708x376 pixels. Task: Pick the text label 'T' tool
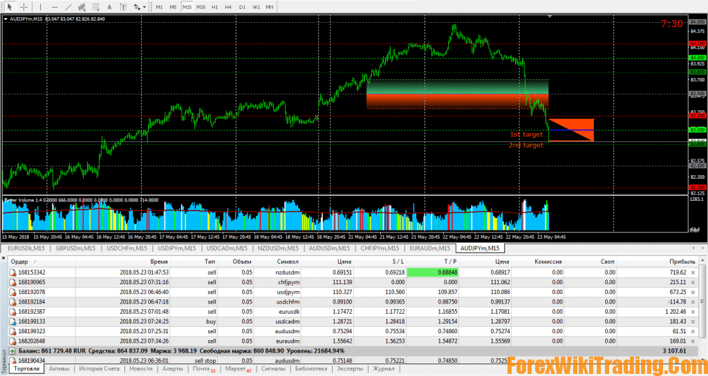coord(124,7)
